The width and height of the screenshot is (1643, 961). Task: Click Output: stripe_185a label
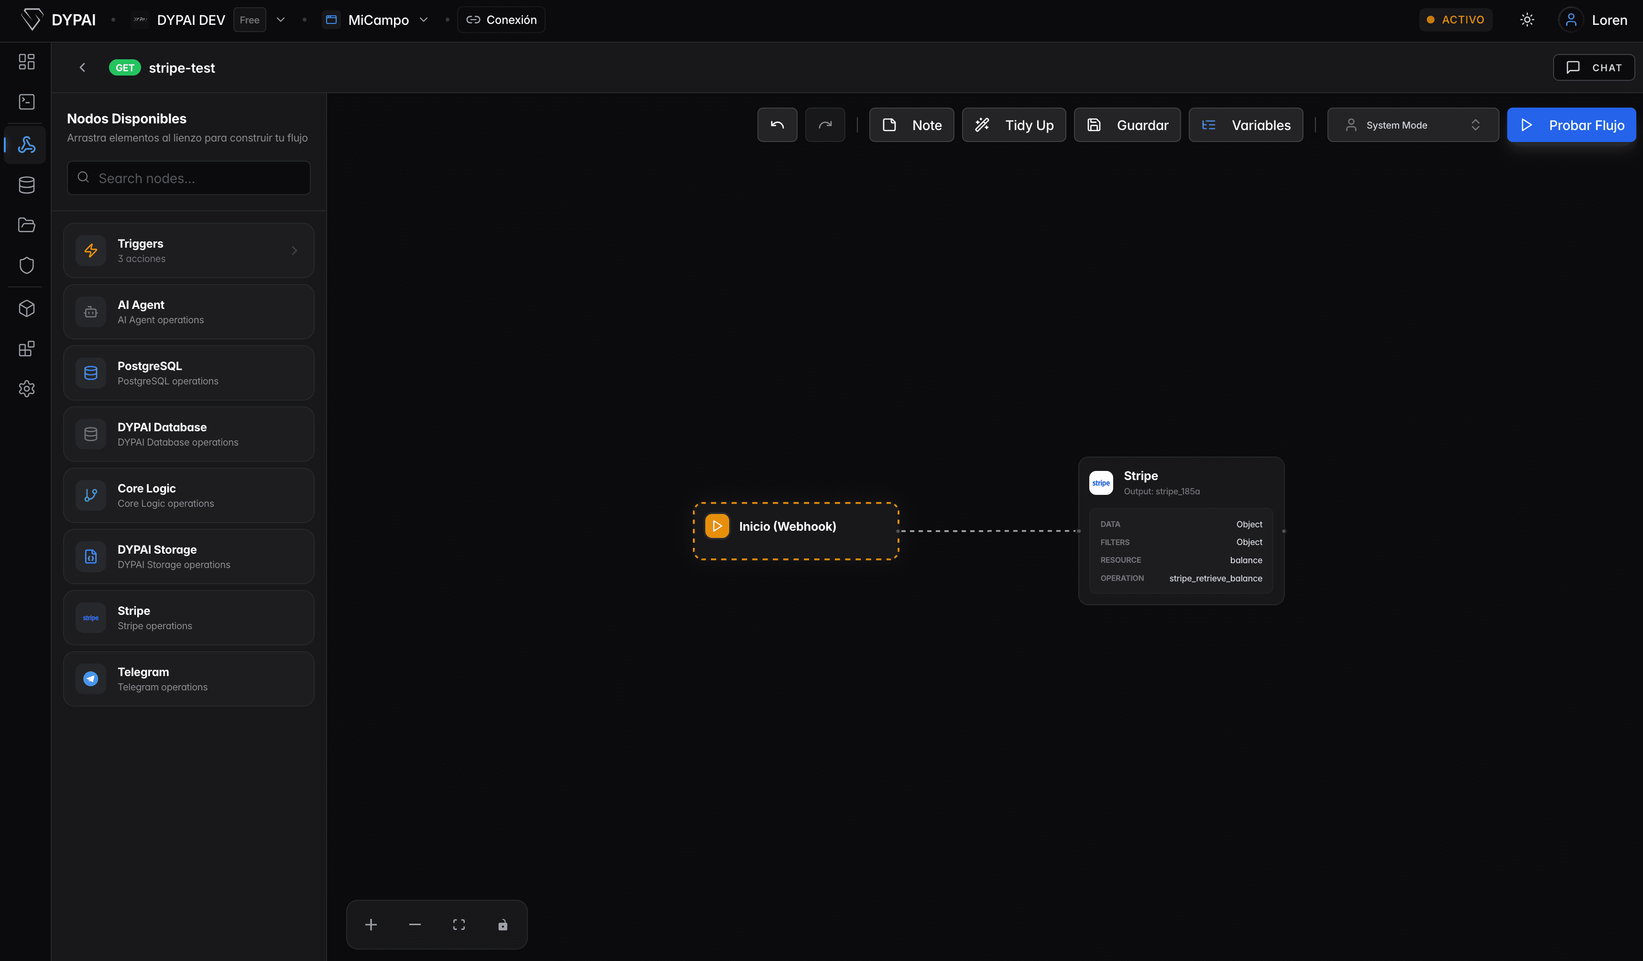coord(1161,491)
